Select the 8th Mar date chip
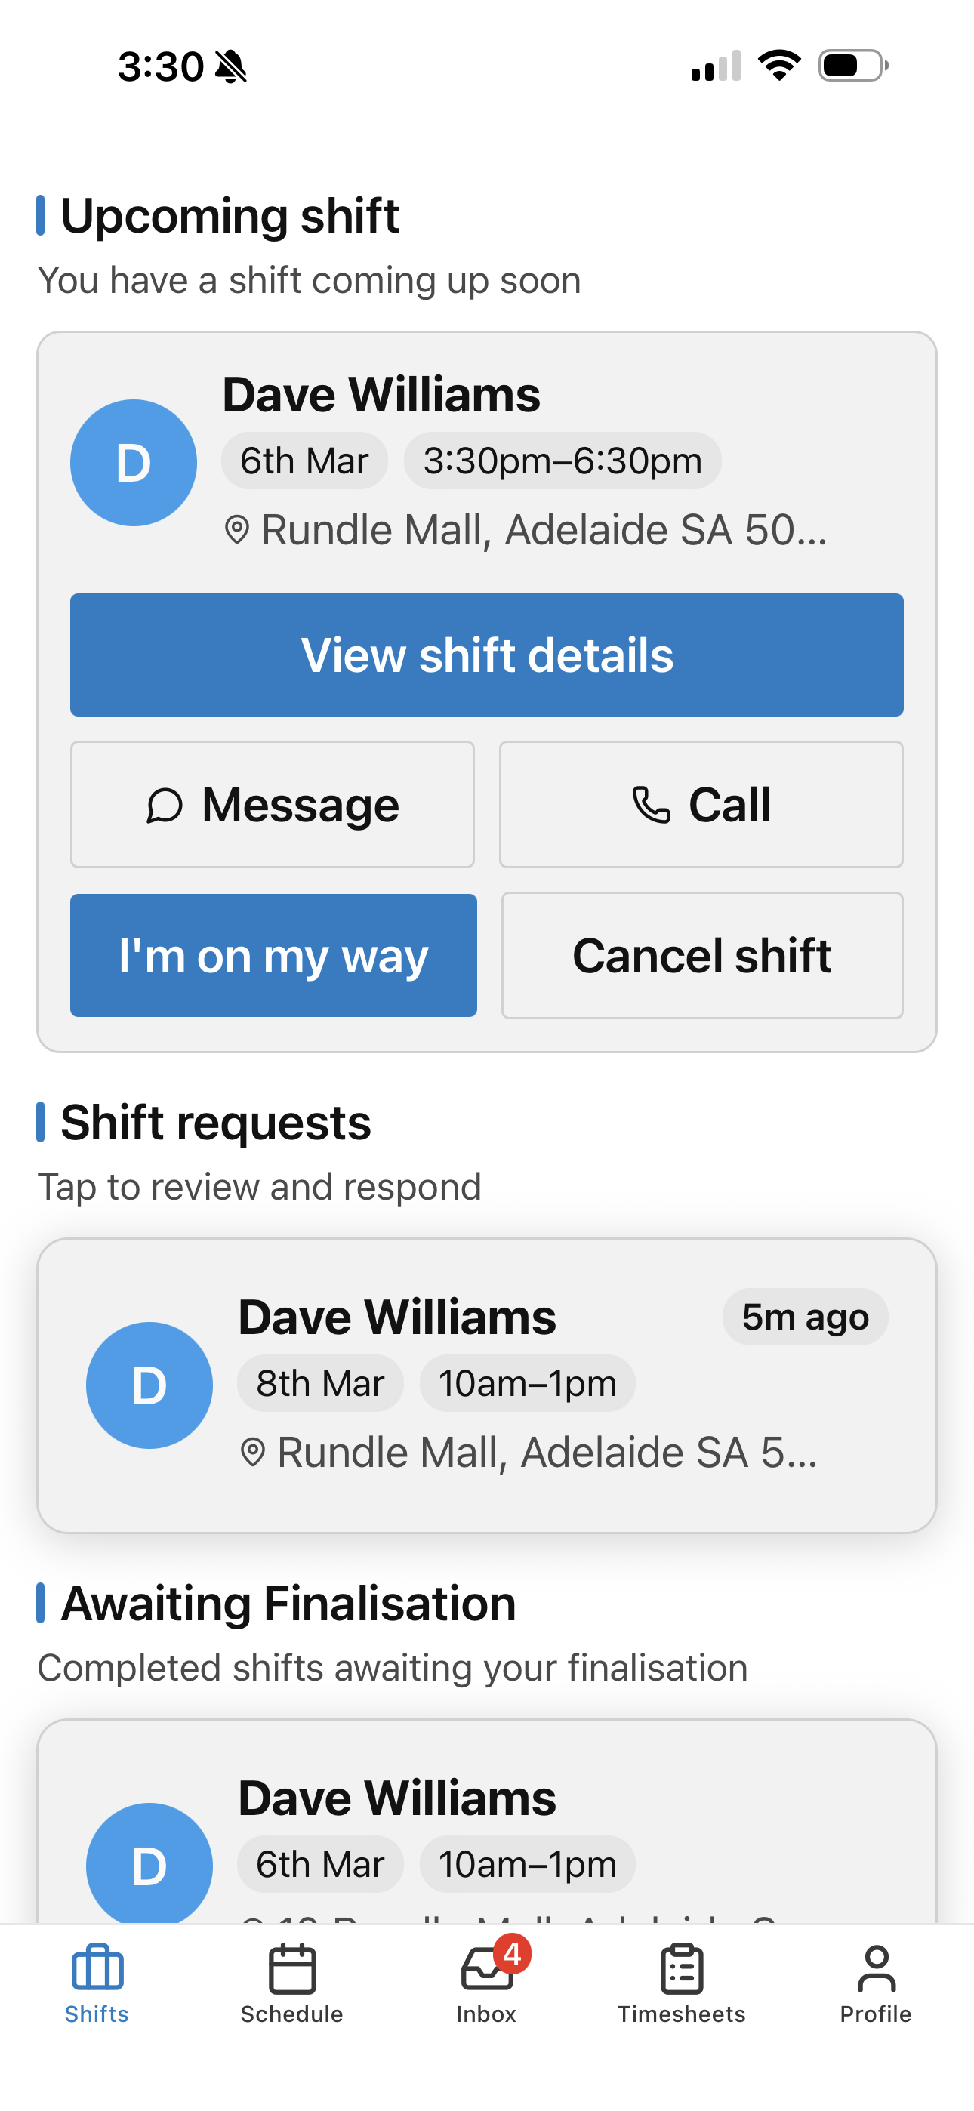The height and width of the screenshot is (2111, 974). [x=319, y=1382]
